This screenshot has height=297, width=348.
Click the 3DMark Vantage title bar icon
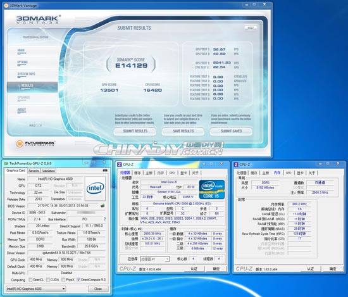click(x=6, y=6)
